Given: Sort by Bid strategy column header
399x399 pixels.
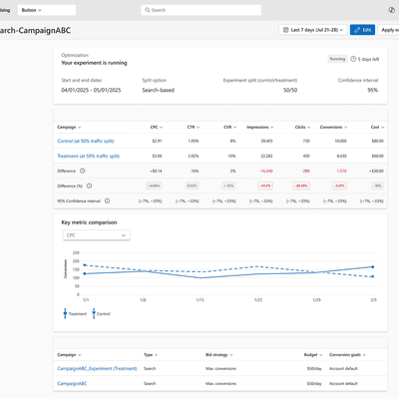Looking at the screenshot, I should (219, 355).
